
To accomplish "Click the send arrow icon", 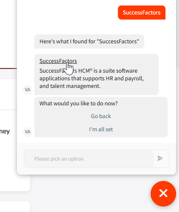I will coord(160,158).
